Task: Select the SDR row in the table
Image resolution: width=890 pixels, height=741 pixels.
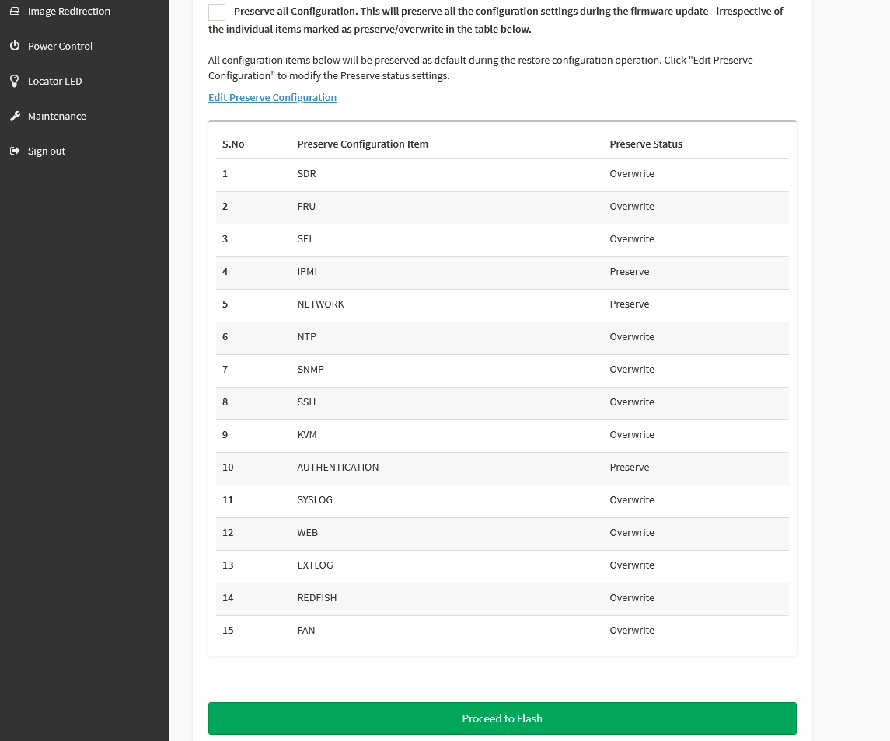Action: [x=306, y=174]
